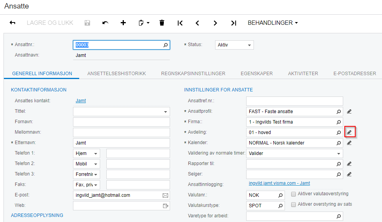Expand BEHANDLINGER menu
382x222 pixels.
coord(273,23)
